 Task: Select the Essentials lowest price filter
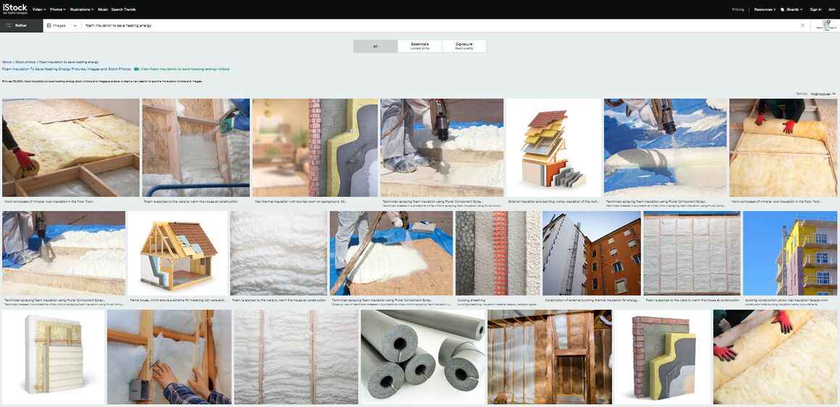click(x=419, y=46)
